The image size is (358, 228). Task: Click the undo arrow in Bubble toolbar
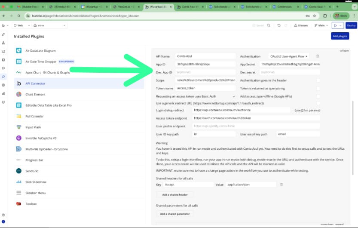tap(279, 25)
